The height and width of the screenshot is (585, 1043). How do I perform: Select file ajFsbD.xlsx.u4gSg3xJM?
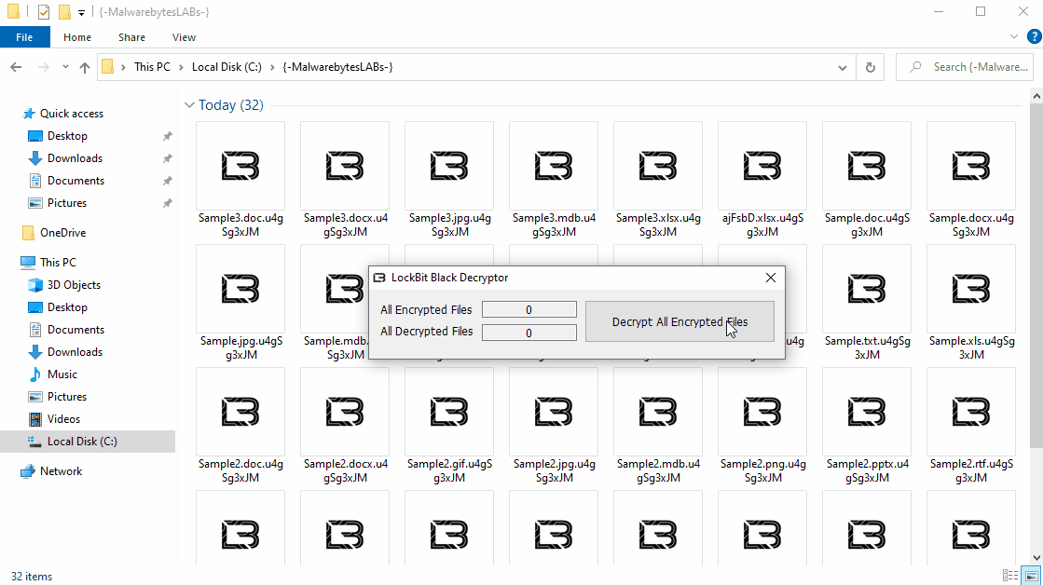click(763, 180)
